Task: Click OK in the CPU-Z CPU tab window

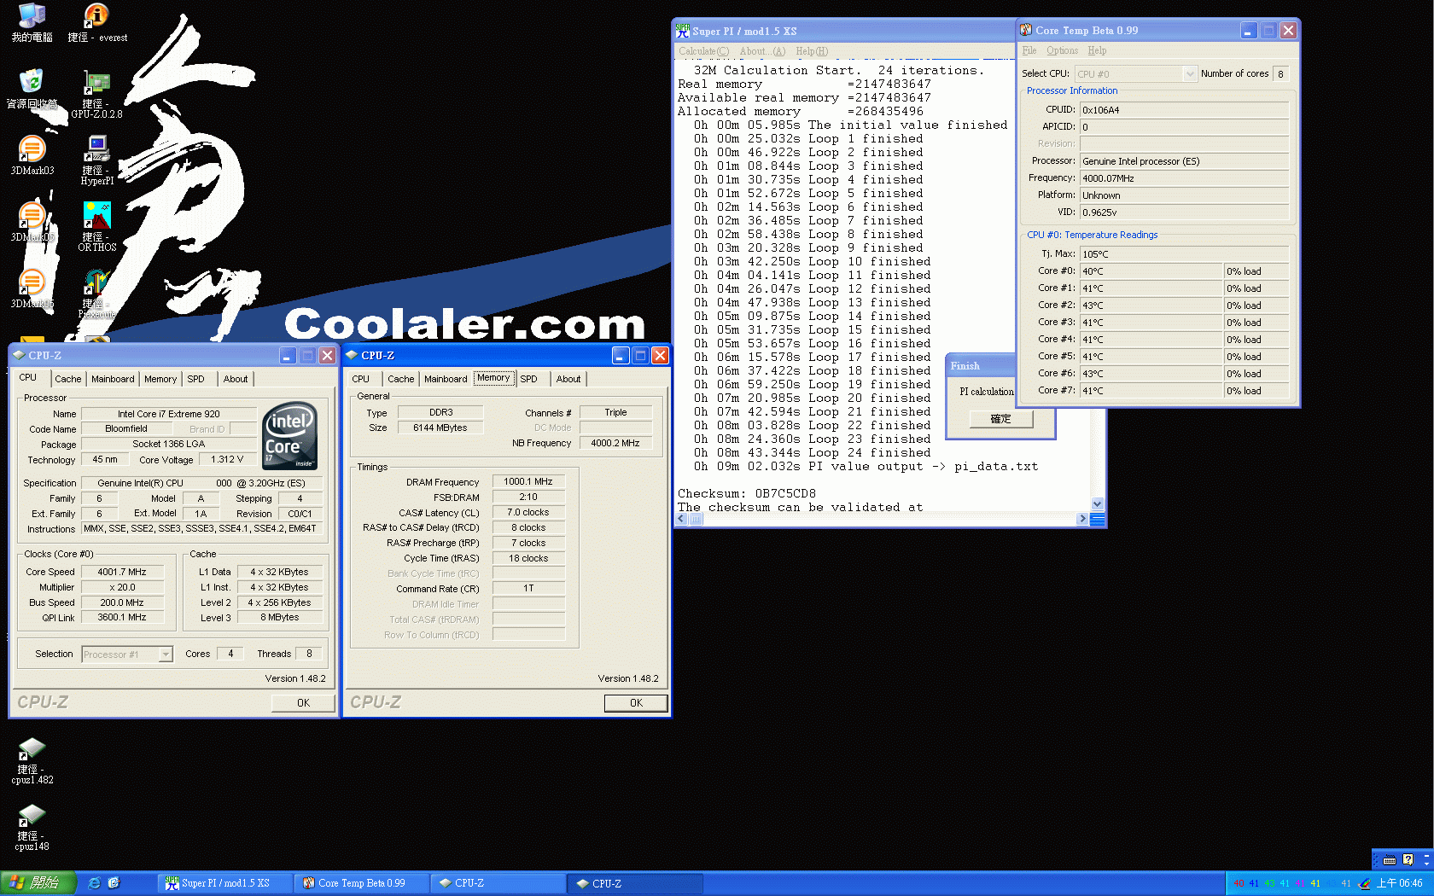Action: tap(303, 702)
